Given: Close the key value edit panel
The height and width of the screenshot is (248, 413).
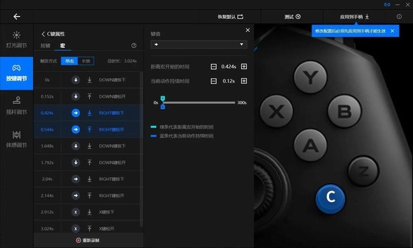Looking at the screenshot, I should [248, 30].
